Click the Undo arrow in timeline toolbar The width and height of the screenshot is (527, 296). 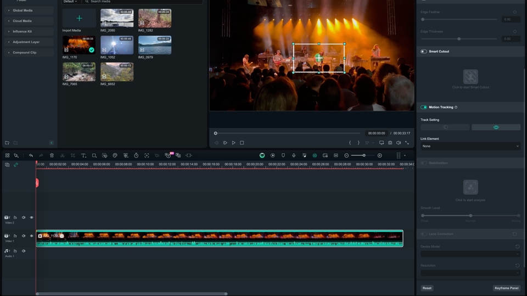pos(31,155)
